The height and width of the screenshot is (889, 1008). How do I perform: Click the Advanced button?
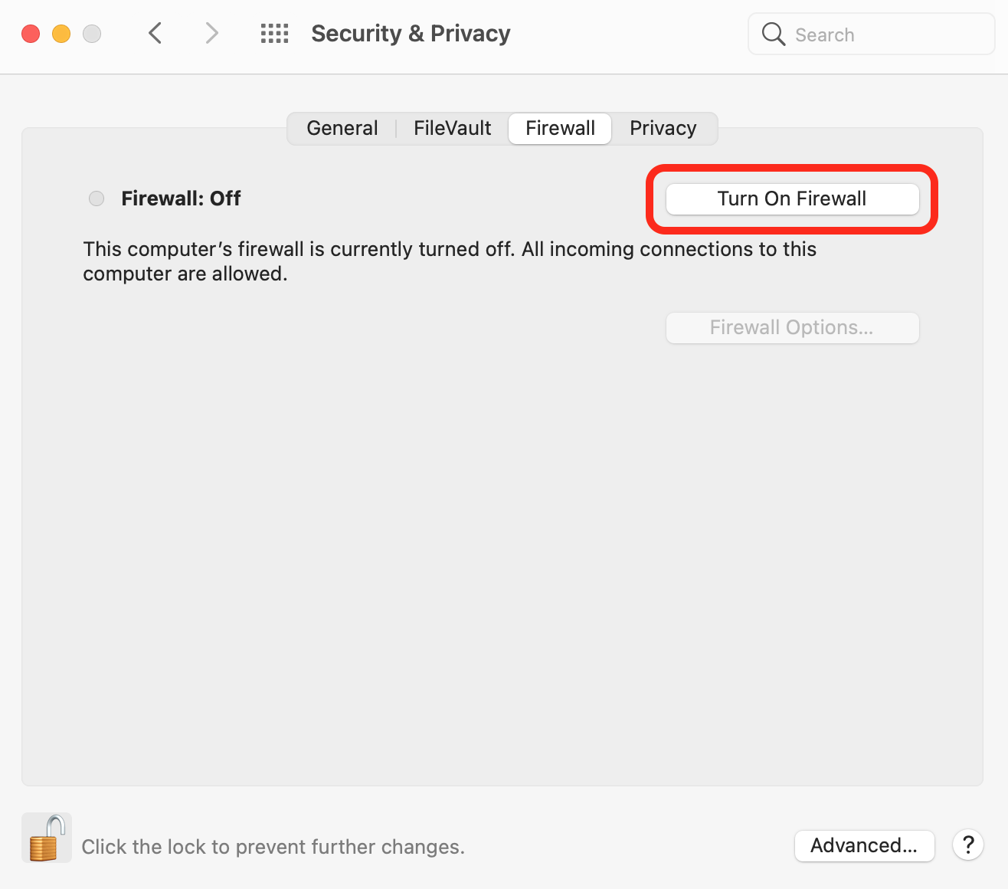(864, 845)
